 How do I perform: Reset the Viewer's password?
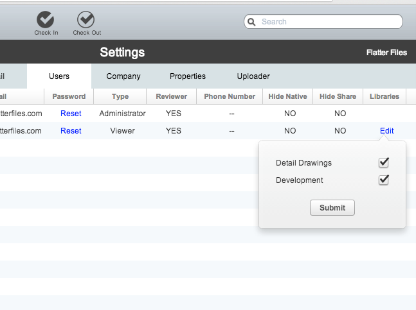[x=71, y=131]
